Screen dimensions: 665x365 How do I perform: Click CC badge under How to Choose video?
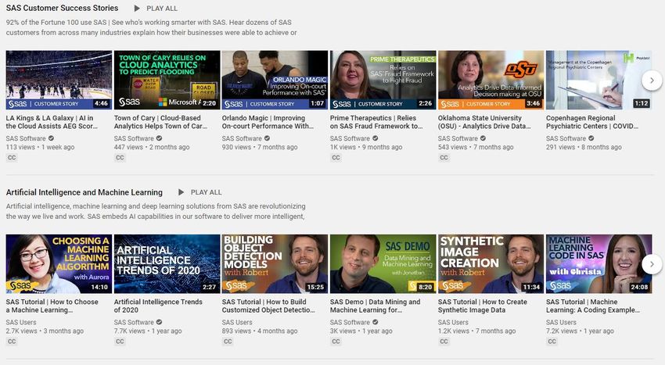12,342
